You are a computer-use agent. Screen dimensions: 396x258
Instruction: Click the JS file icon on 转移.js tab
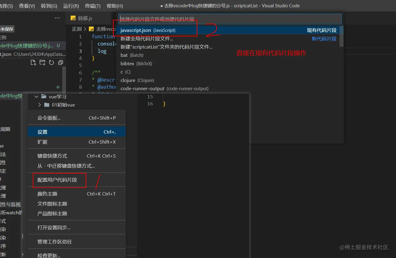73,18
